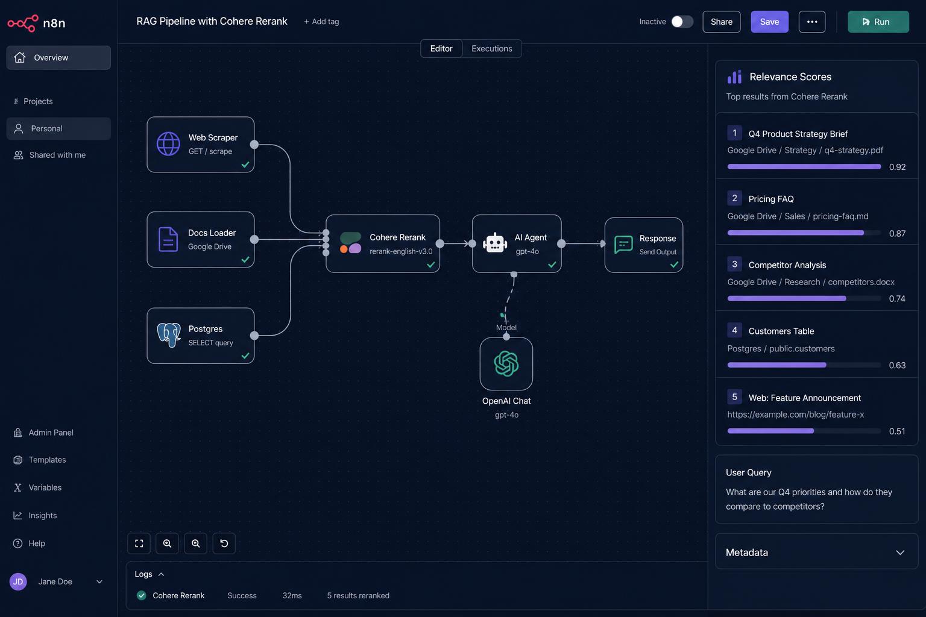Click the zoom icon beside reset
Viewport: 926px width, 617px height.
click(x=196, y=543)
